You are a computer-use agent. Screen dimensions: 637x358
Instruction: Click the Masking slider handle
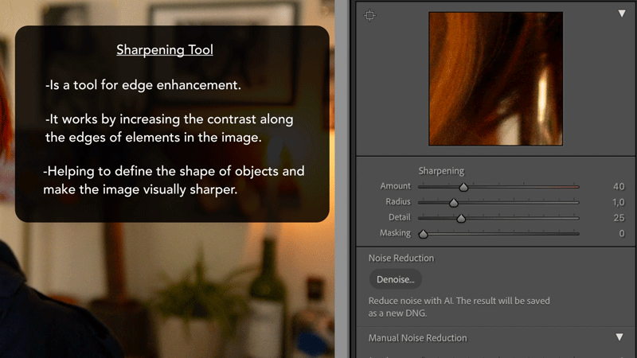pyautogui.click(x=423, y=235)
